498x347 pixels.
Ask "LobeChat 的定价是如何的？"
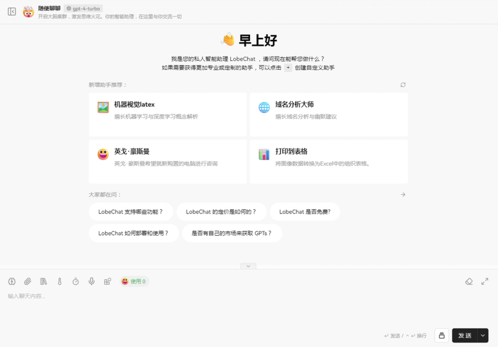tap(222, 212)
